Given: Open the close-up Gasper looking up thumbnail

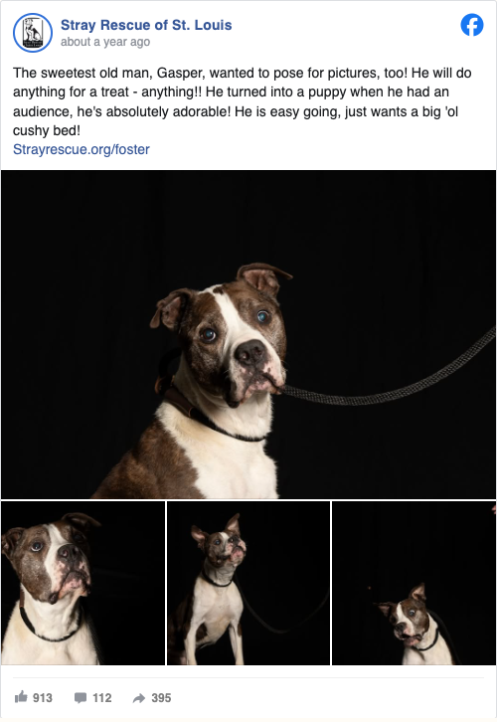Looking at the screenshot, I should (83, 583).
